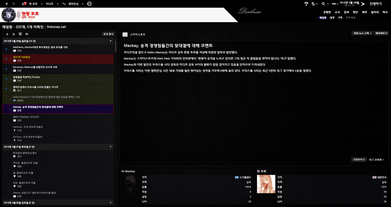
Task: Collapse the 2013년 4월 28일 일요일 group
Action: pyautogui.click(x=111, y=41)
